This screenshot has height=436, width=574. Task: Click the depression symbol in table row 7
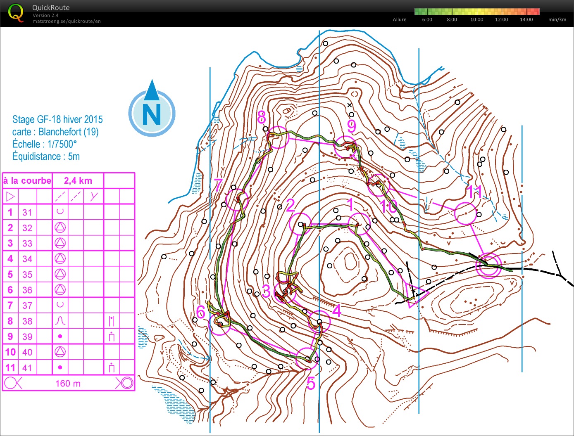(60, 305)
